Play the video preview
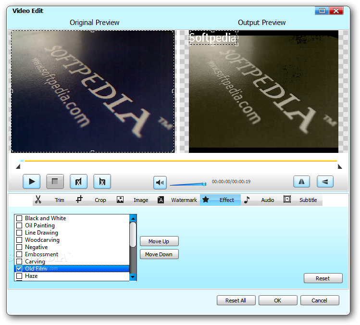Screen dimensions: 360x325 pos(32,181)
